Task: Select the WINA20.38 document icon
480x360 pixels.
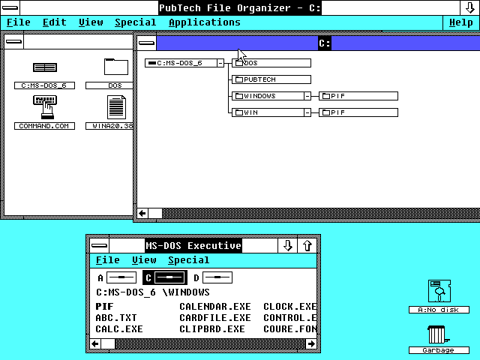Action: pos(116,107)
